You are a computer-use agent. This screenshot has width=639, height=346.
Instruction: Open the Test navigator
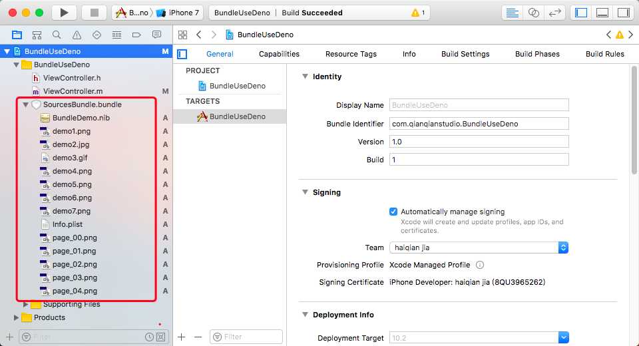point(97,35)
